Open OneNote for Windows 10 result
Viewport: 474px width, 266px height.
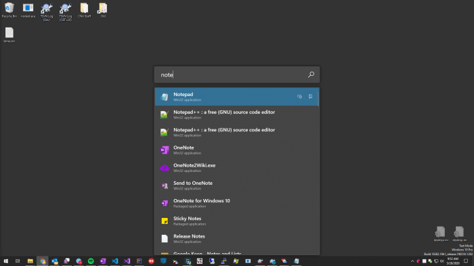point(237,203)
